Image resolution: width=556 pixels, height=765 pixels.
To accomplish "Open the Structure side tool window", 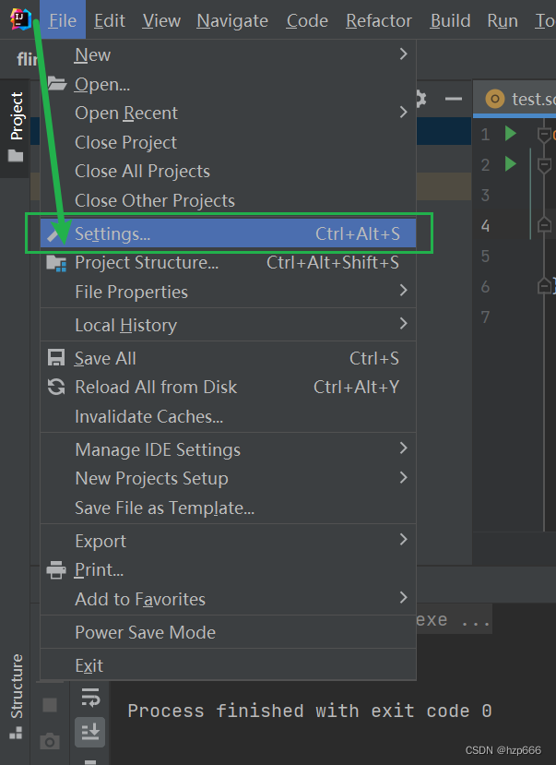I will 17,694.
